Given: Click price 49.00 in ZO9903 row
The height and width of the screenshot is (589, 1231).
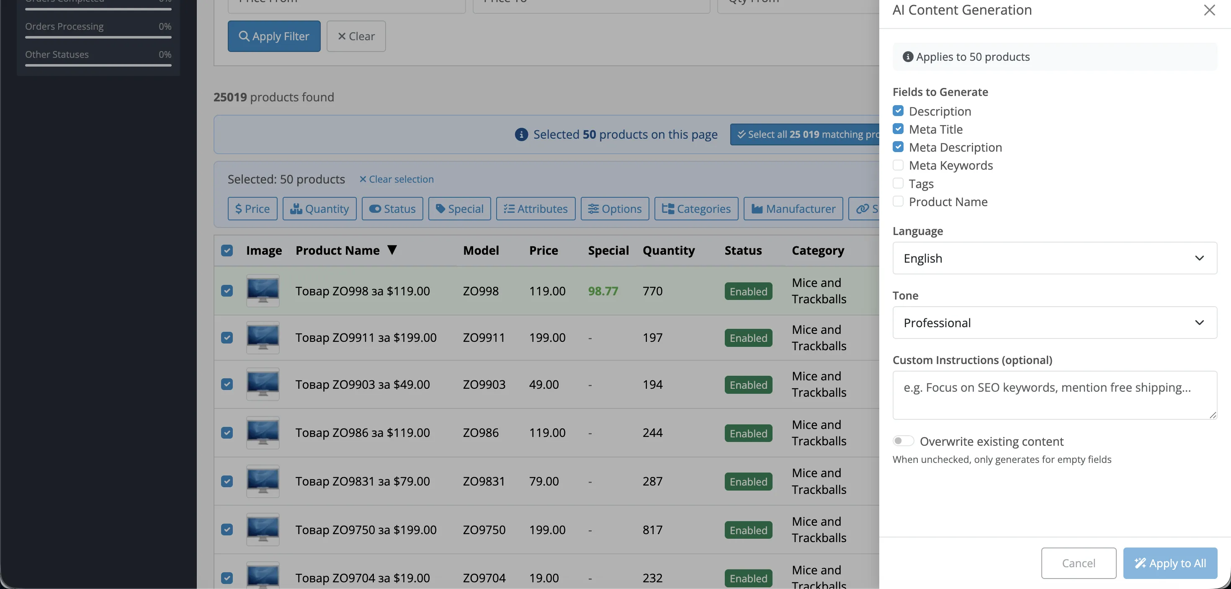Looking at the screenshot, I should [x=544, y=385].
